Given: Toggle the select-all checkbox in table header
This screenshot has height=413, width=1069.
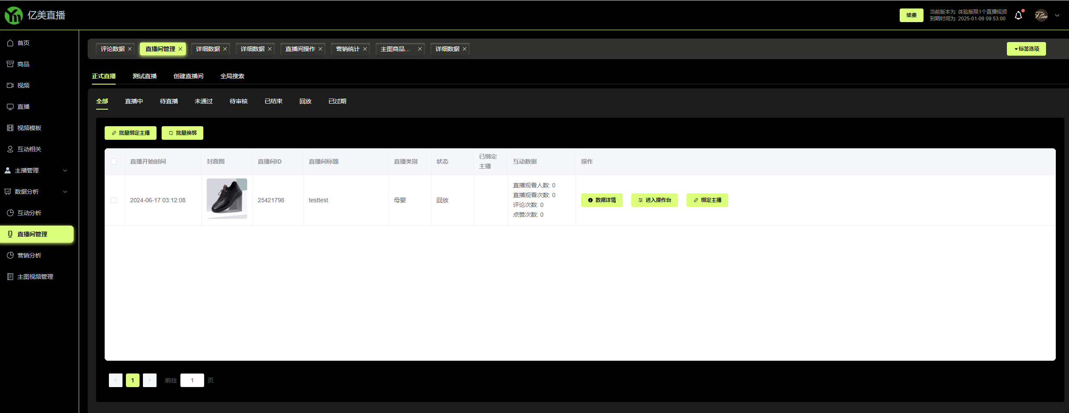Looking at the screenshot, I should (114, 161).
